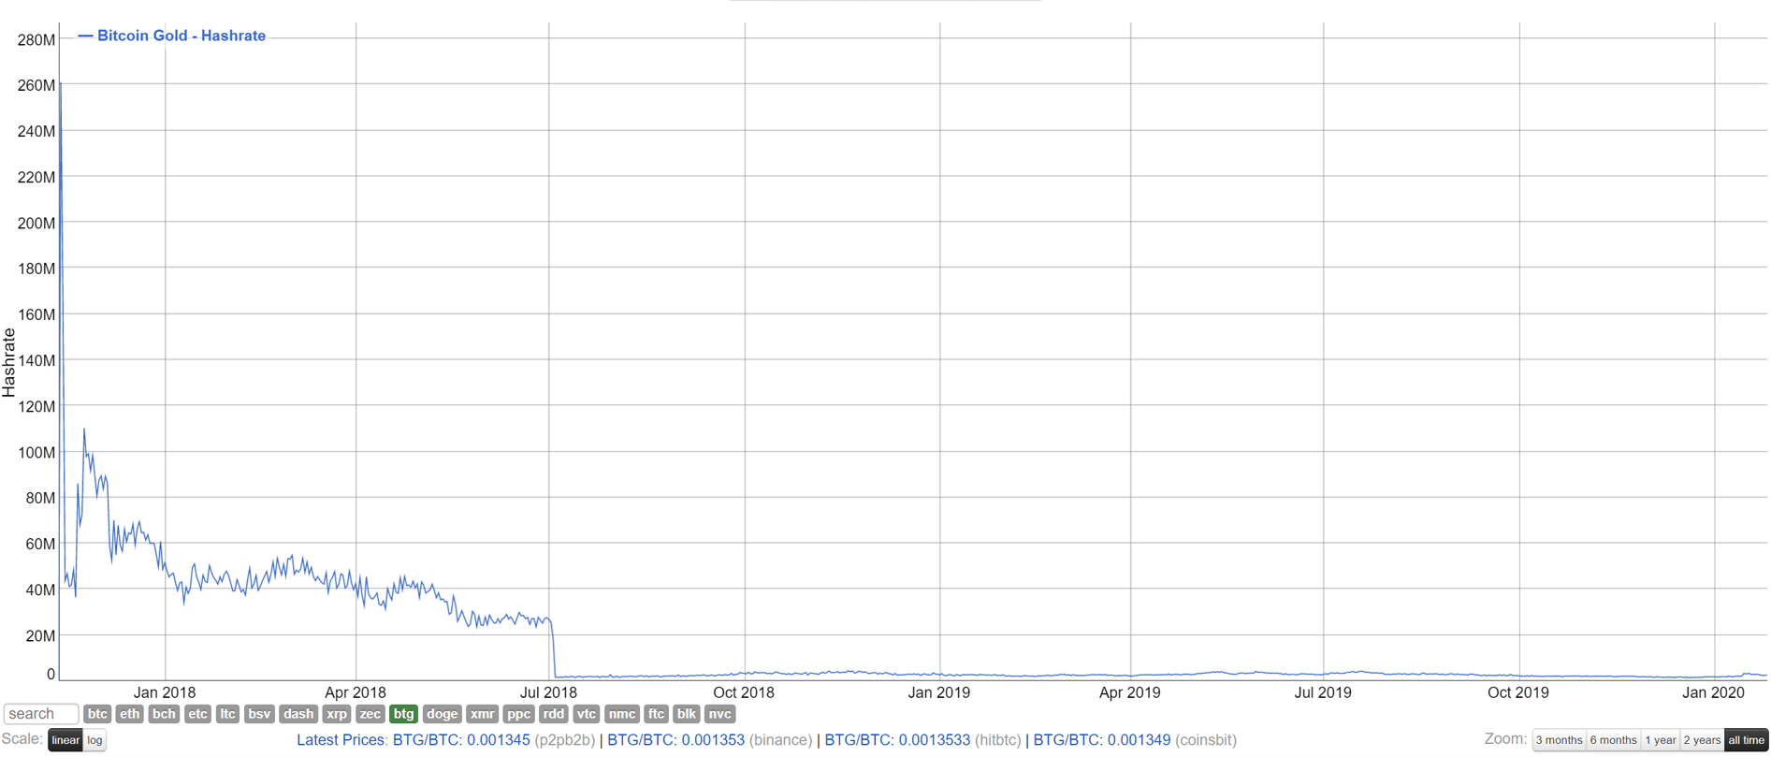Click the Hashrate y-axis title

pyautogui.click(x=9, y=362)
